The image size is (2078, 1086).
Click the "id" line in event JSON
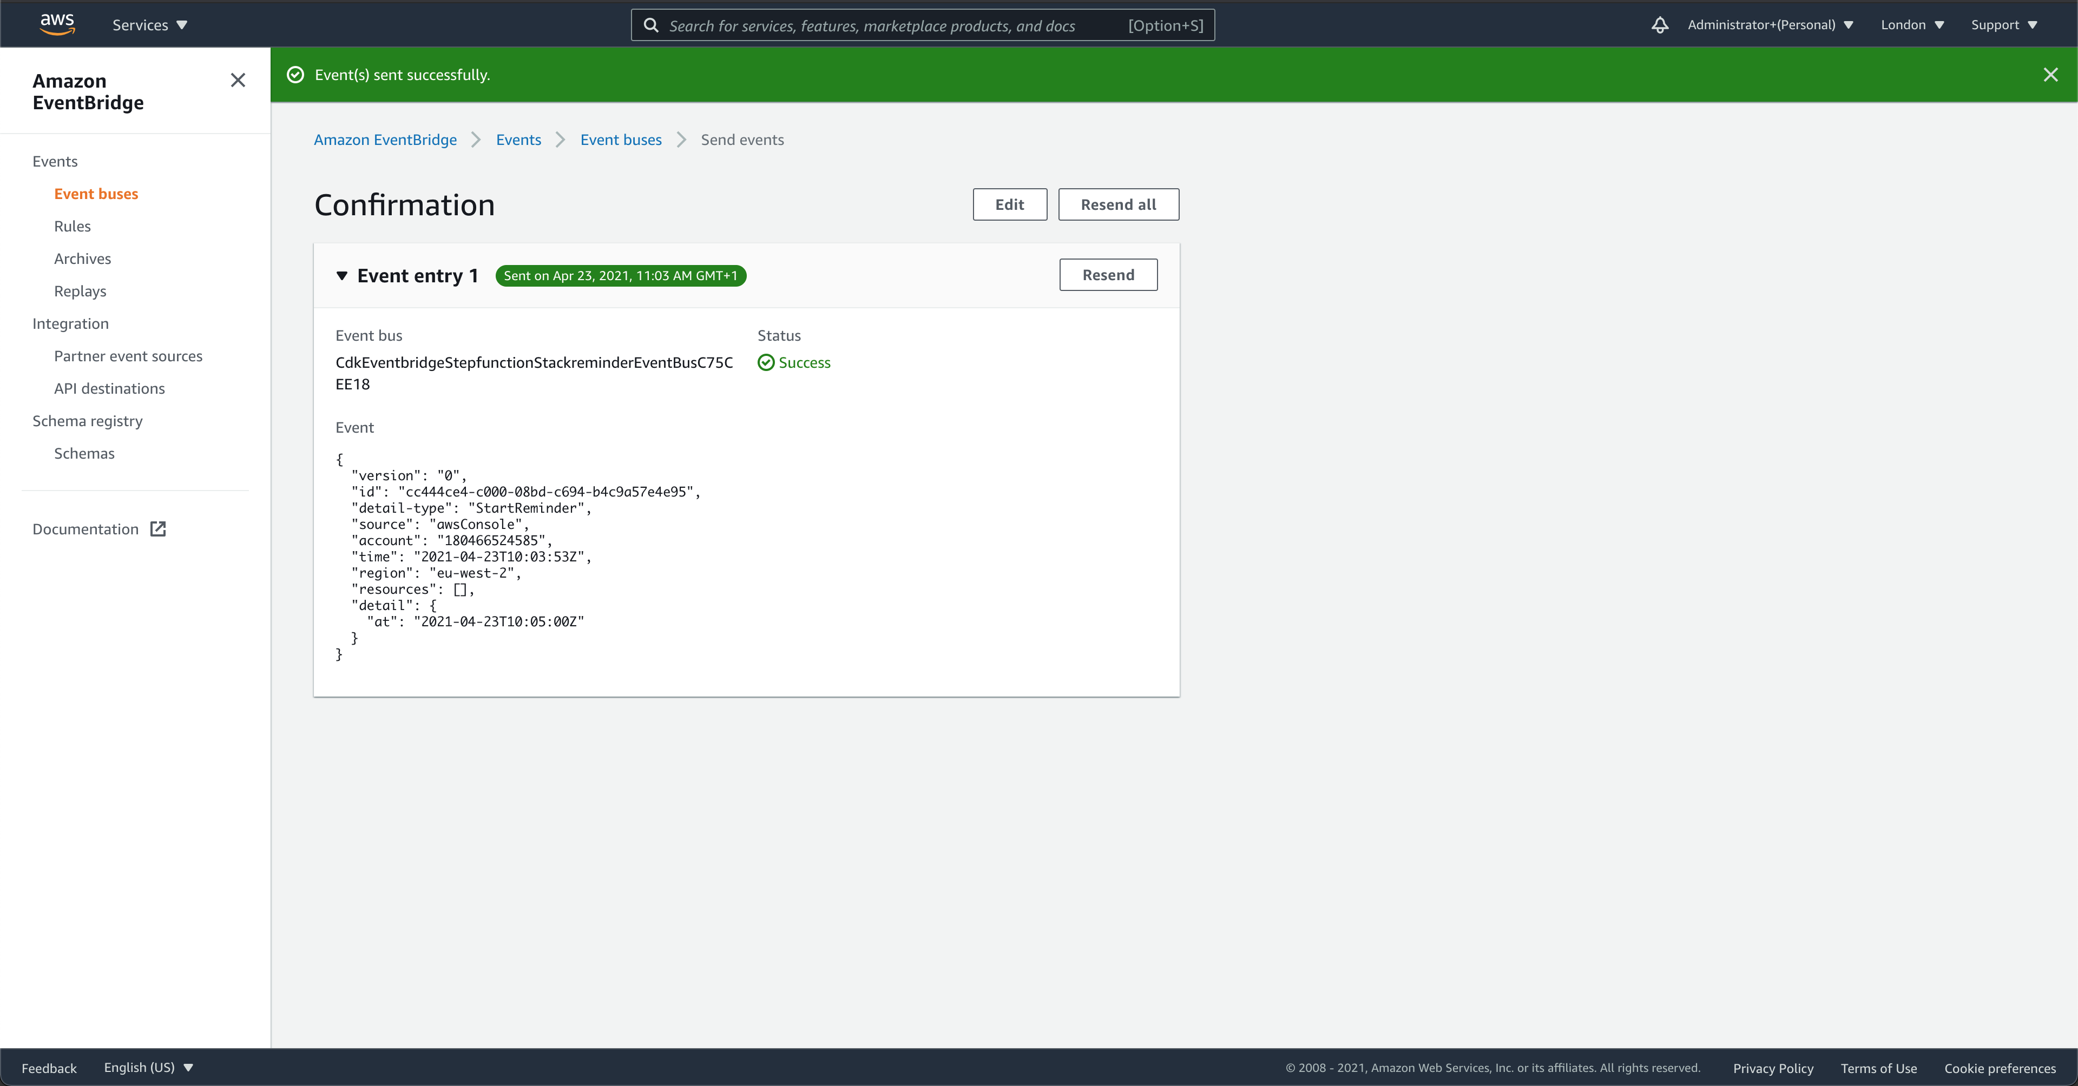[525, 492]
